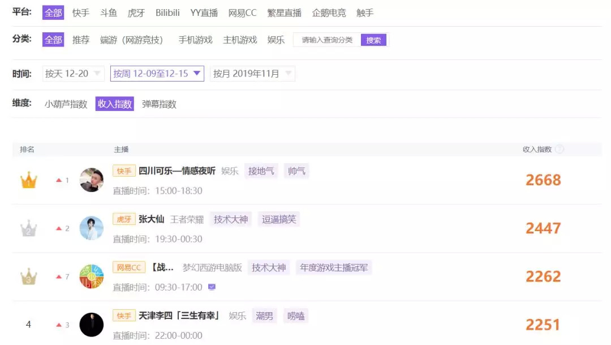The width and height of the screenshot is (611, 345).
Task: Open the 按周 12-09至12-15 dropdown
Action: coord(157,74)
